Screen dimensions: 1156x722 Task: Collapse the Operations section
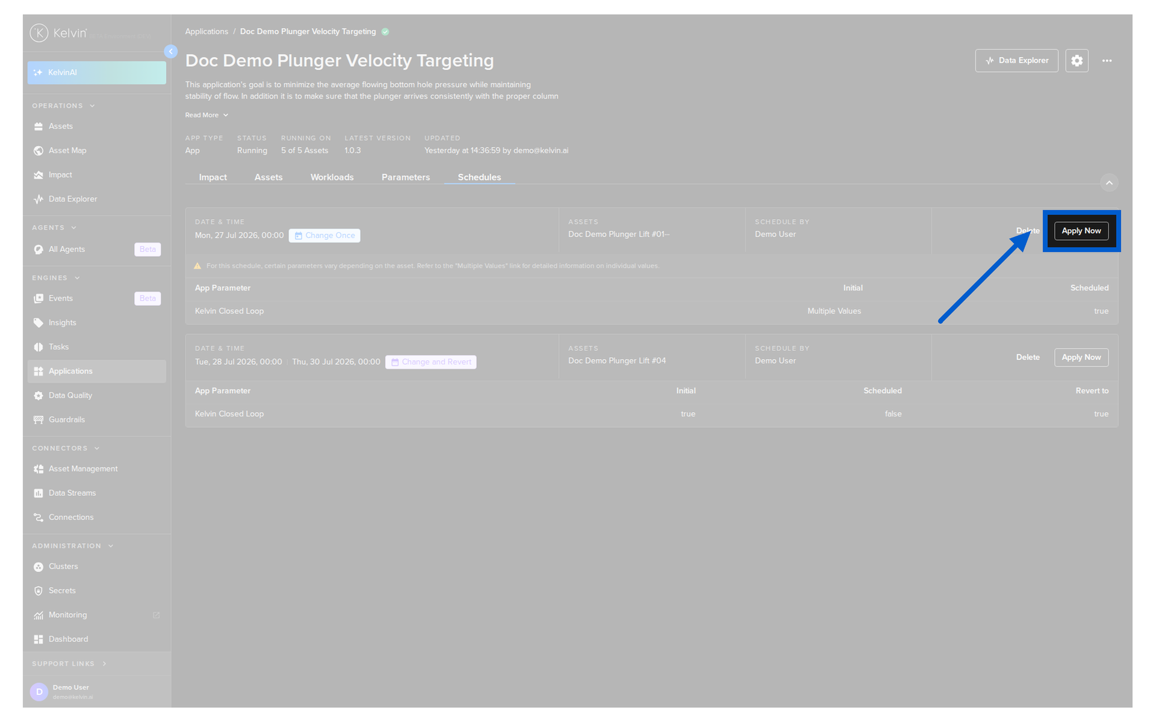[x=92, y=106]
